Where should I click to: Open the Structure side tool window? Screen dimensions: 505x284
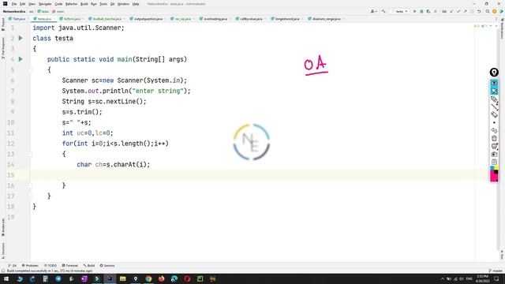3,251
